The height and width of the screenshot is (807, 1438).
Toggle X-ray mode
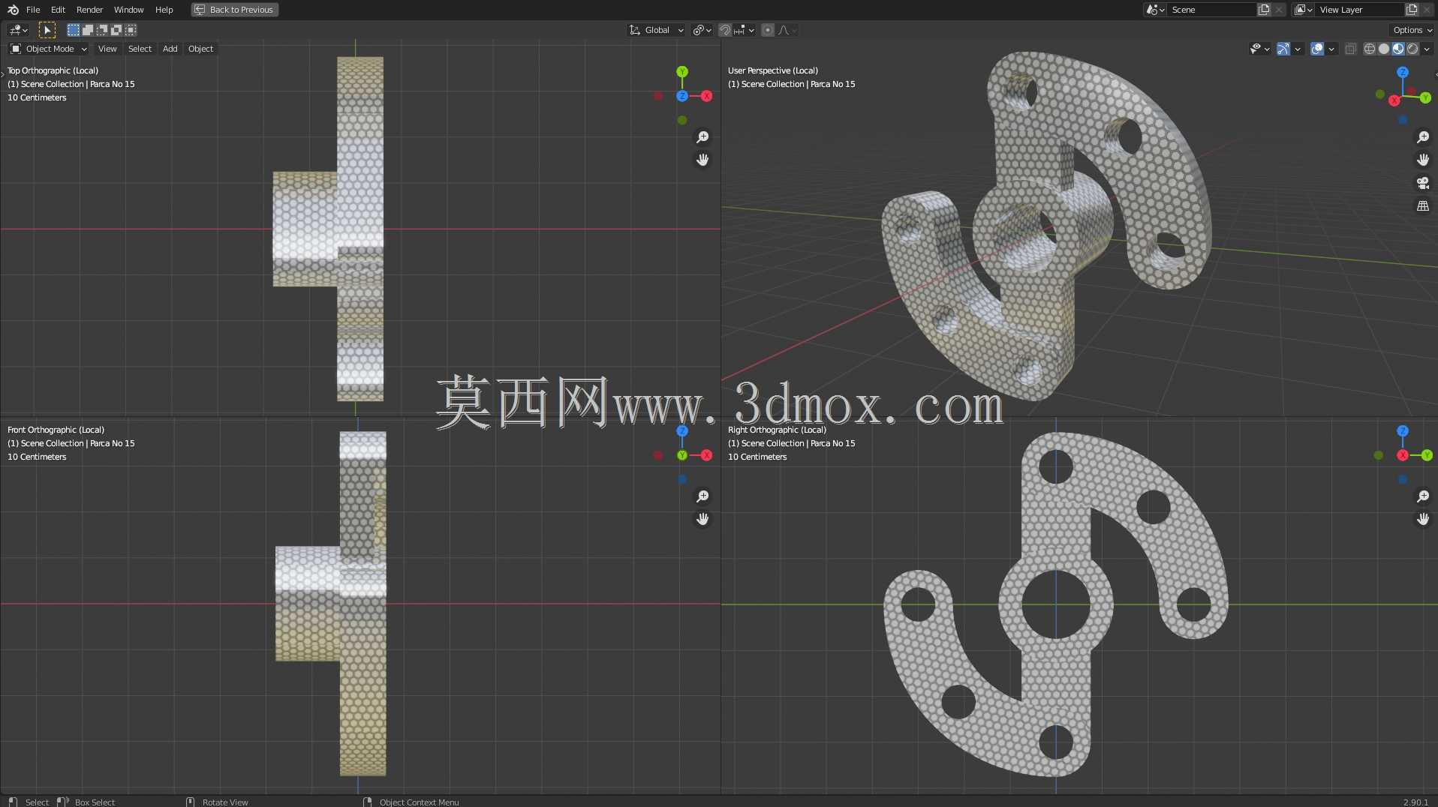point(1350,49)
